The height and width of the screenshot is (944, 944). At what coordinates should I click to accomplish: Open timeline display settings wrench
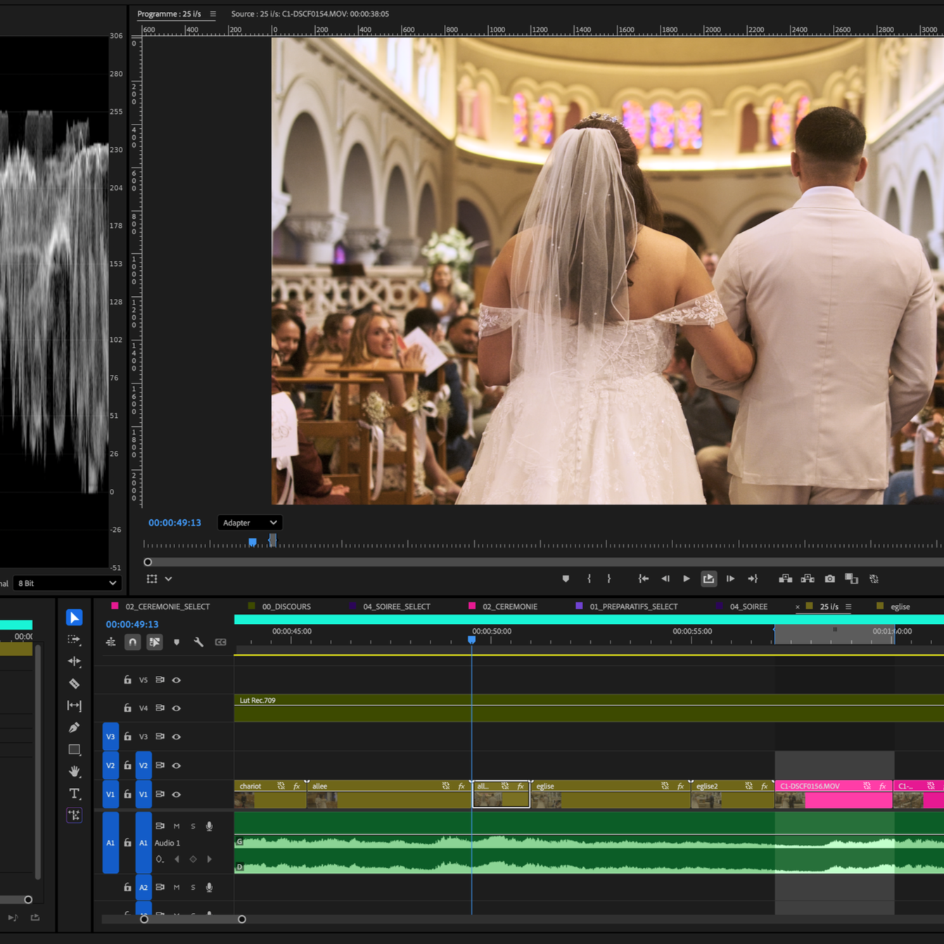tap(198, 642)
